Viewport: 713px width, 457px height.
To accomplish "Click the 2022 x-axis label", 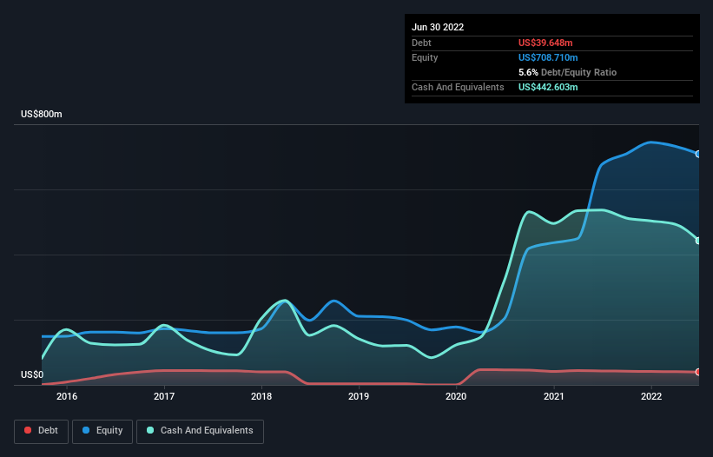I will coord(651,396).
